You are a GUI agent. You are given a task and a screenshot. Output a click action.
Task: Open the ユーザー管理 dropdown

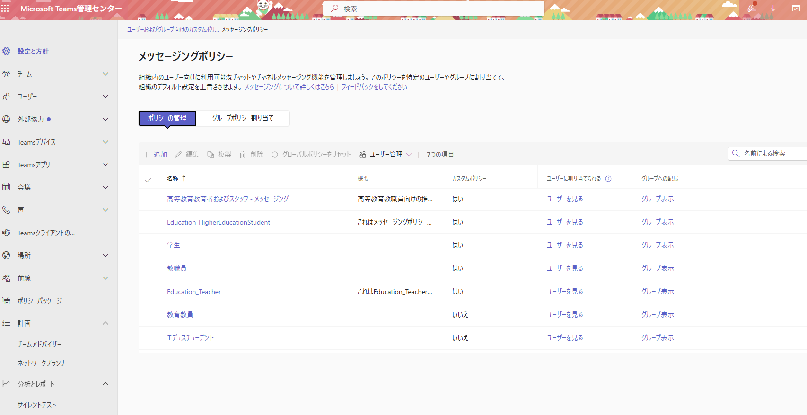point(386,155)
